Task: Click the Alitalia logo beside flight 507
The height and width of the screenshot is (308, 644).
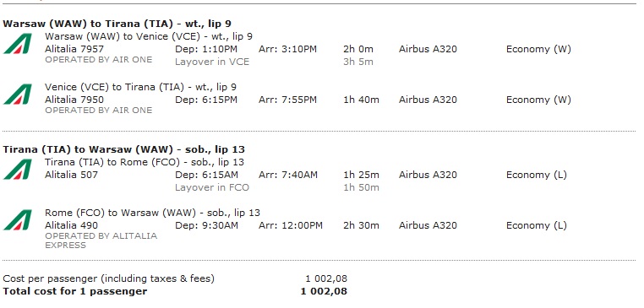Action: tap(18, 170)
